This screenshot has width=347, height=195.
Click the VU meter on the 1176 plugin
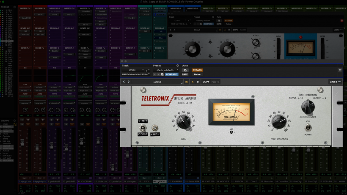pyautogui.click(x=301, y=48)
